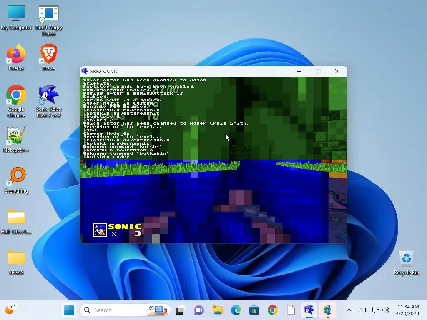The image size is (427, 320).
Task: Show hidden system tray icons
Action: click(349, 310)
